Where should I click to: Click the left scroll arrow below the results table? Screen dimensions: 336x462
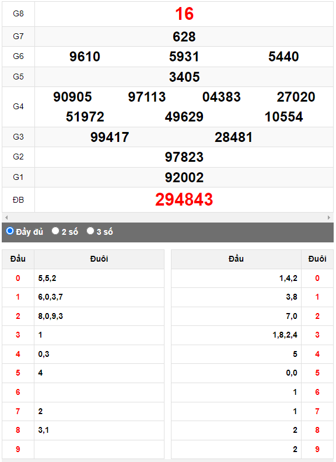coord(6,217)
